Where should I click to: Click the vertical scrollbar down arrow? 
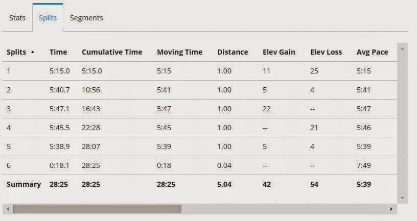pyautogui.click(x=402, y=198)
